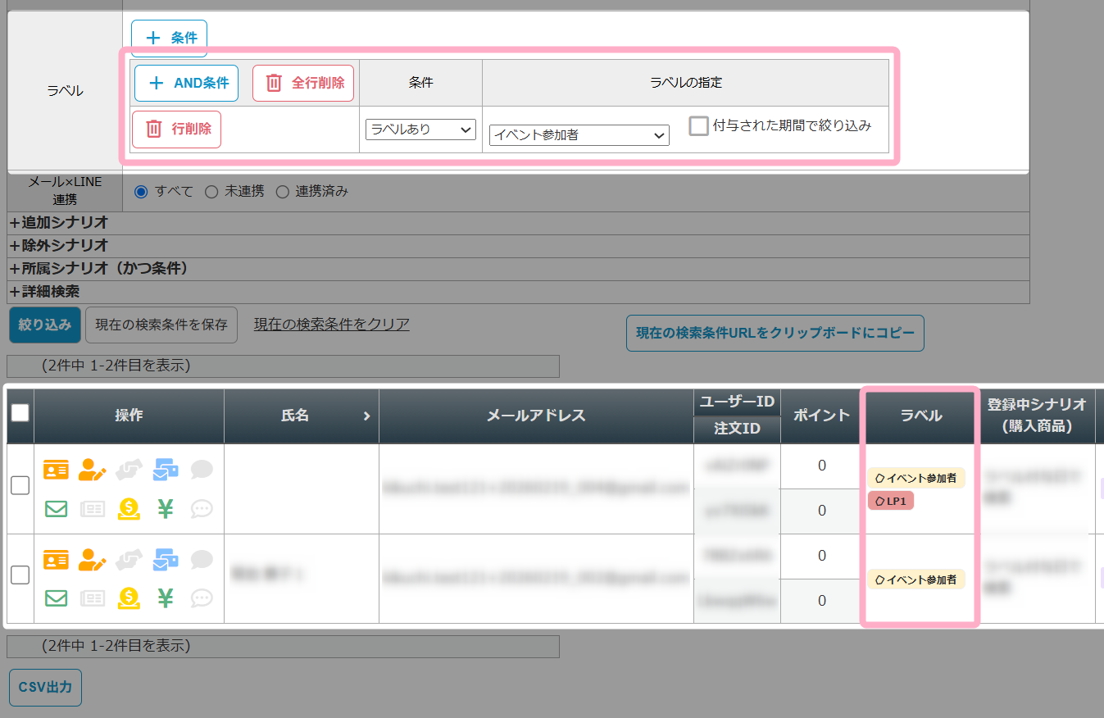Copy the search URL with the クリップボードにコピー button
Screen dimensions: 1104x718
click(775, 334)
